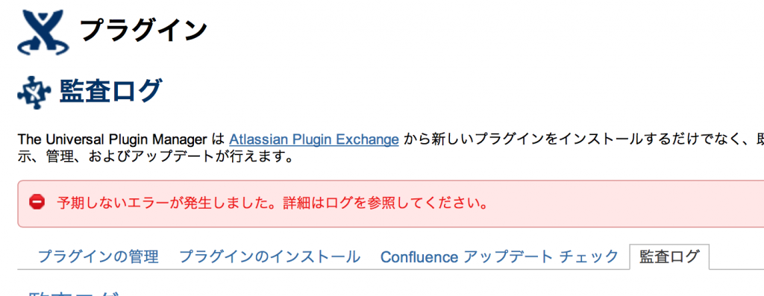Click the puzzle piece icon beside 監査ログ heading

tap(34, 92)
